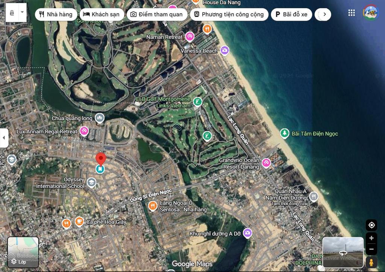Image resolution: width=385 pixels, height=272 pixels.
Task: Show Điểm tham quan attractions
Action: tap(157, 15)
